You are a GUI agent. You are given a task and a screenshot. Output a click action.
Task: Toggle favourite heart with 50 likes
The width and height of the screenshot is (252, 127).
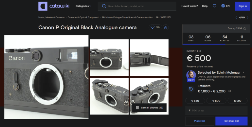coord(155,27)
